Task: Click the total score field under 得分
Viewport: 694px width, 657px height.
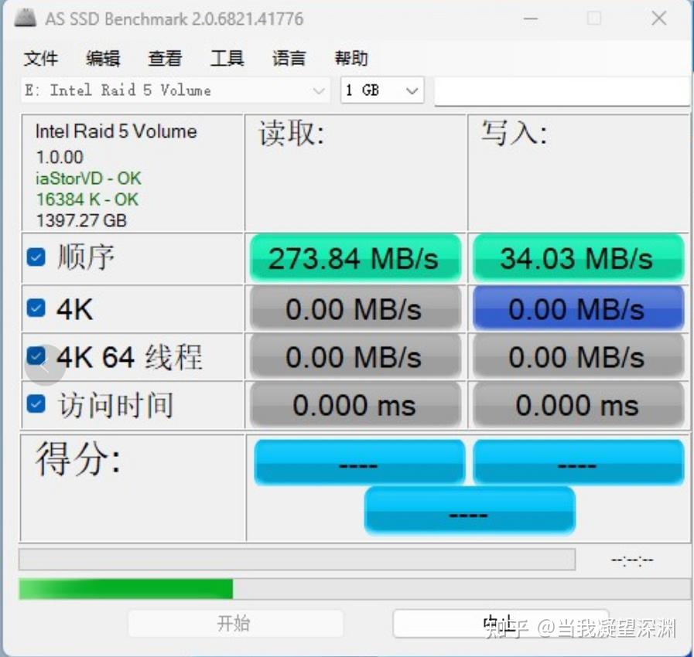Action: tap(469, 510)
